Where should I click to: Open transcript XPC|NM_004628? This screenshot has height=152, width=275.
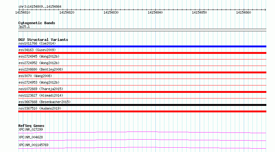tap(31, 137)
